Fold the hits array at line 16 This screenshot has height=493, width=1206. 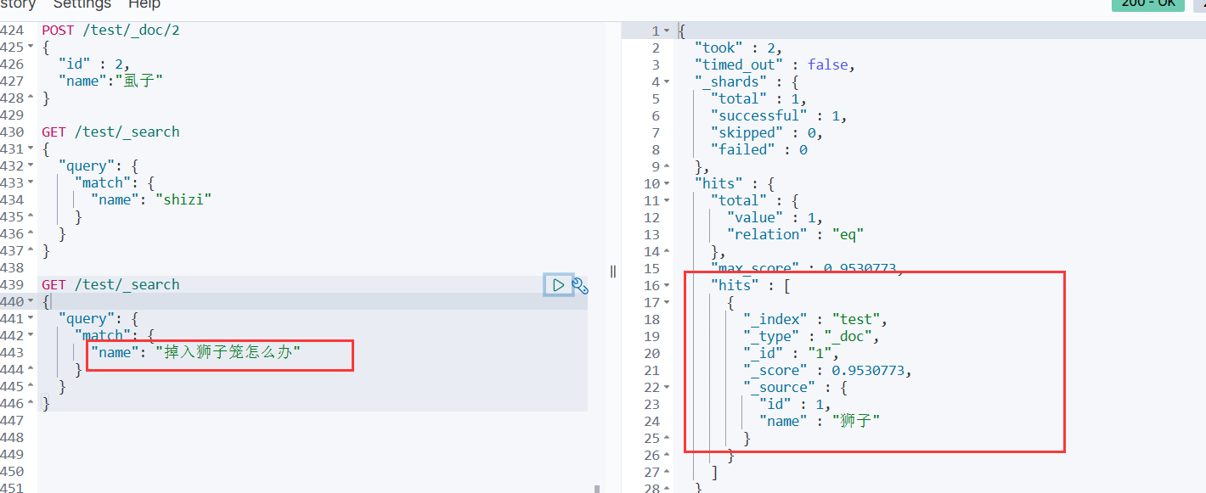click(667, 285)
